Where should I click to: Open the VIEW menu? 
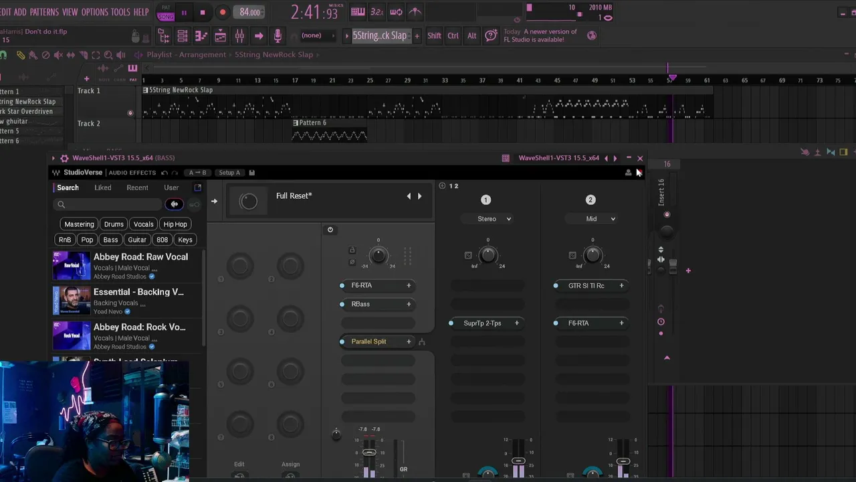(x=70, y=12)
